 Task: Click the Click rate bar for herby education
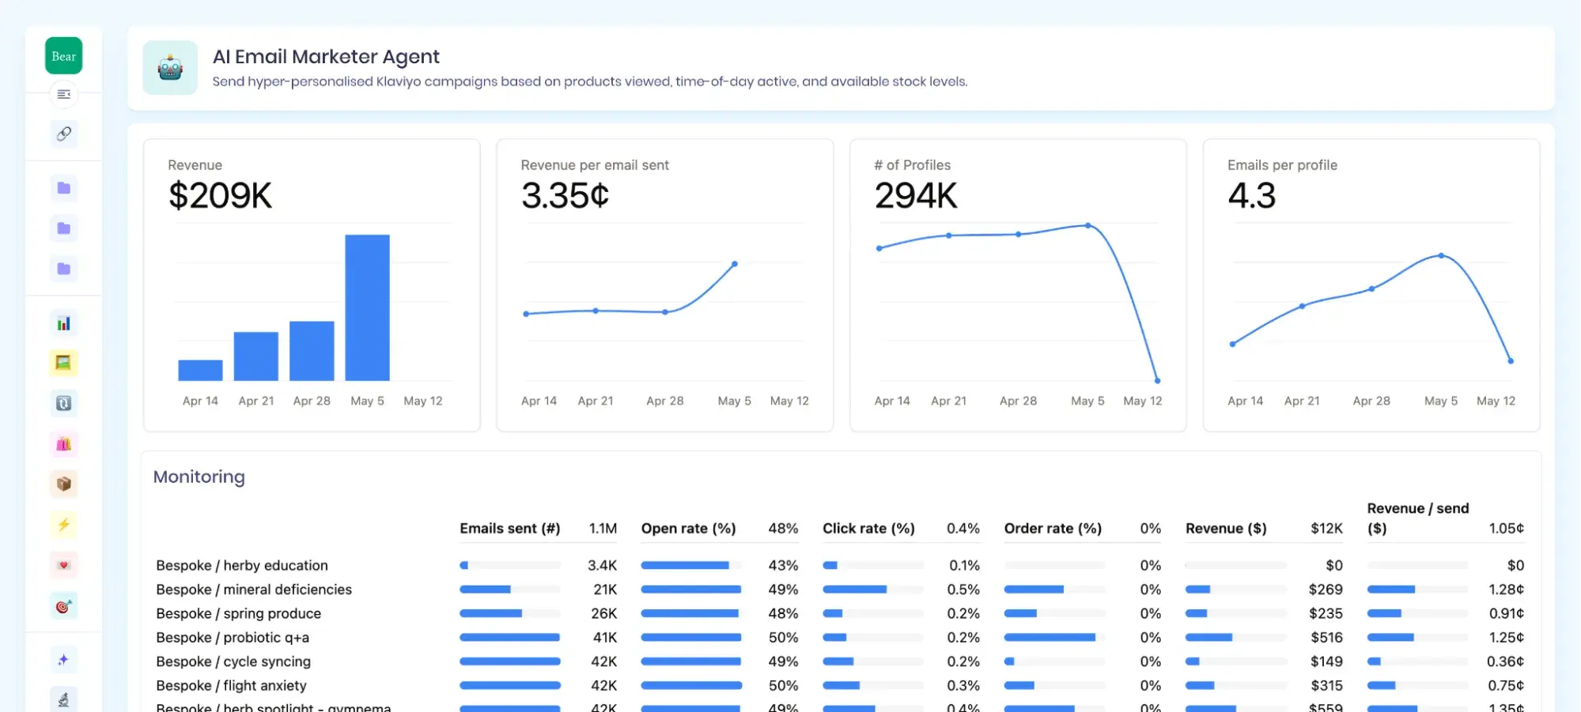pyautogui.click(x=830, y=566)
